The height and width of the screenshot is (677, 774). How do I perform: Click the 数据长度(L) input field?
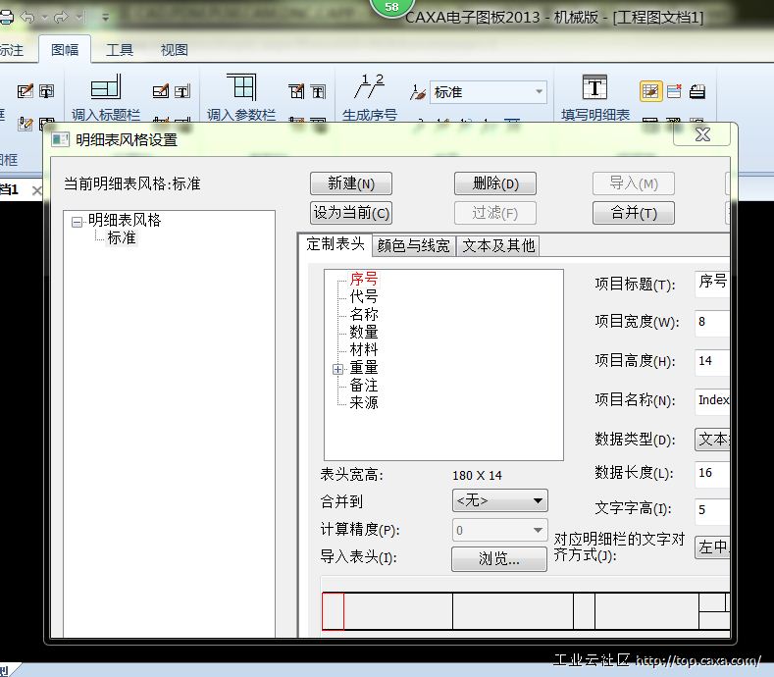click(x=712, y=474)
